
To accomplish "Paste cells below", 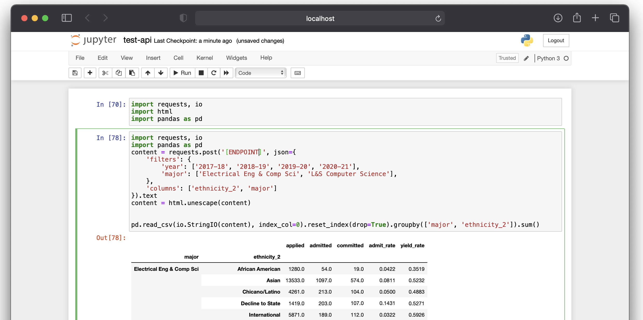I will (x=132, y=73).
